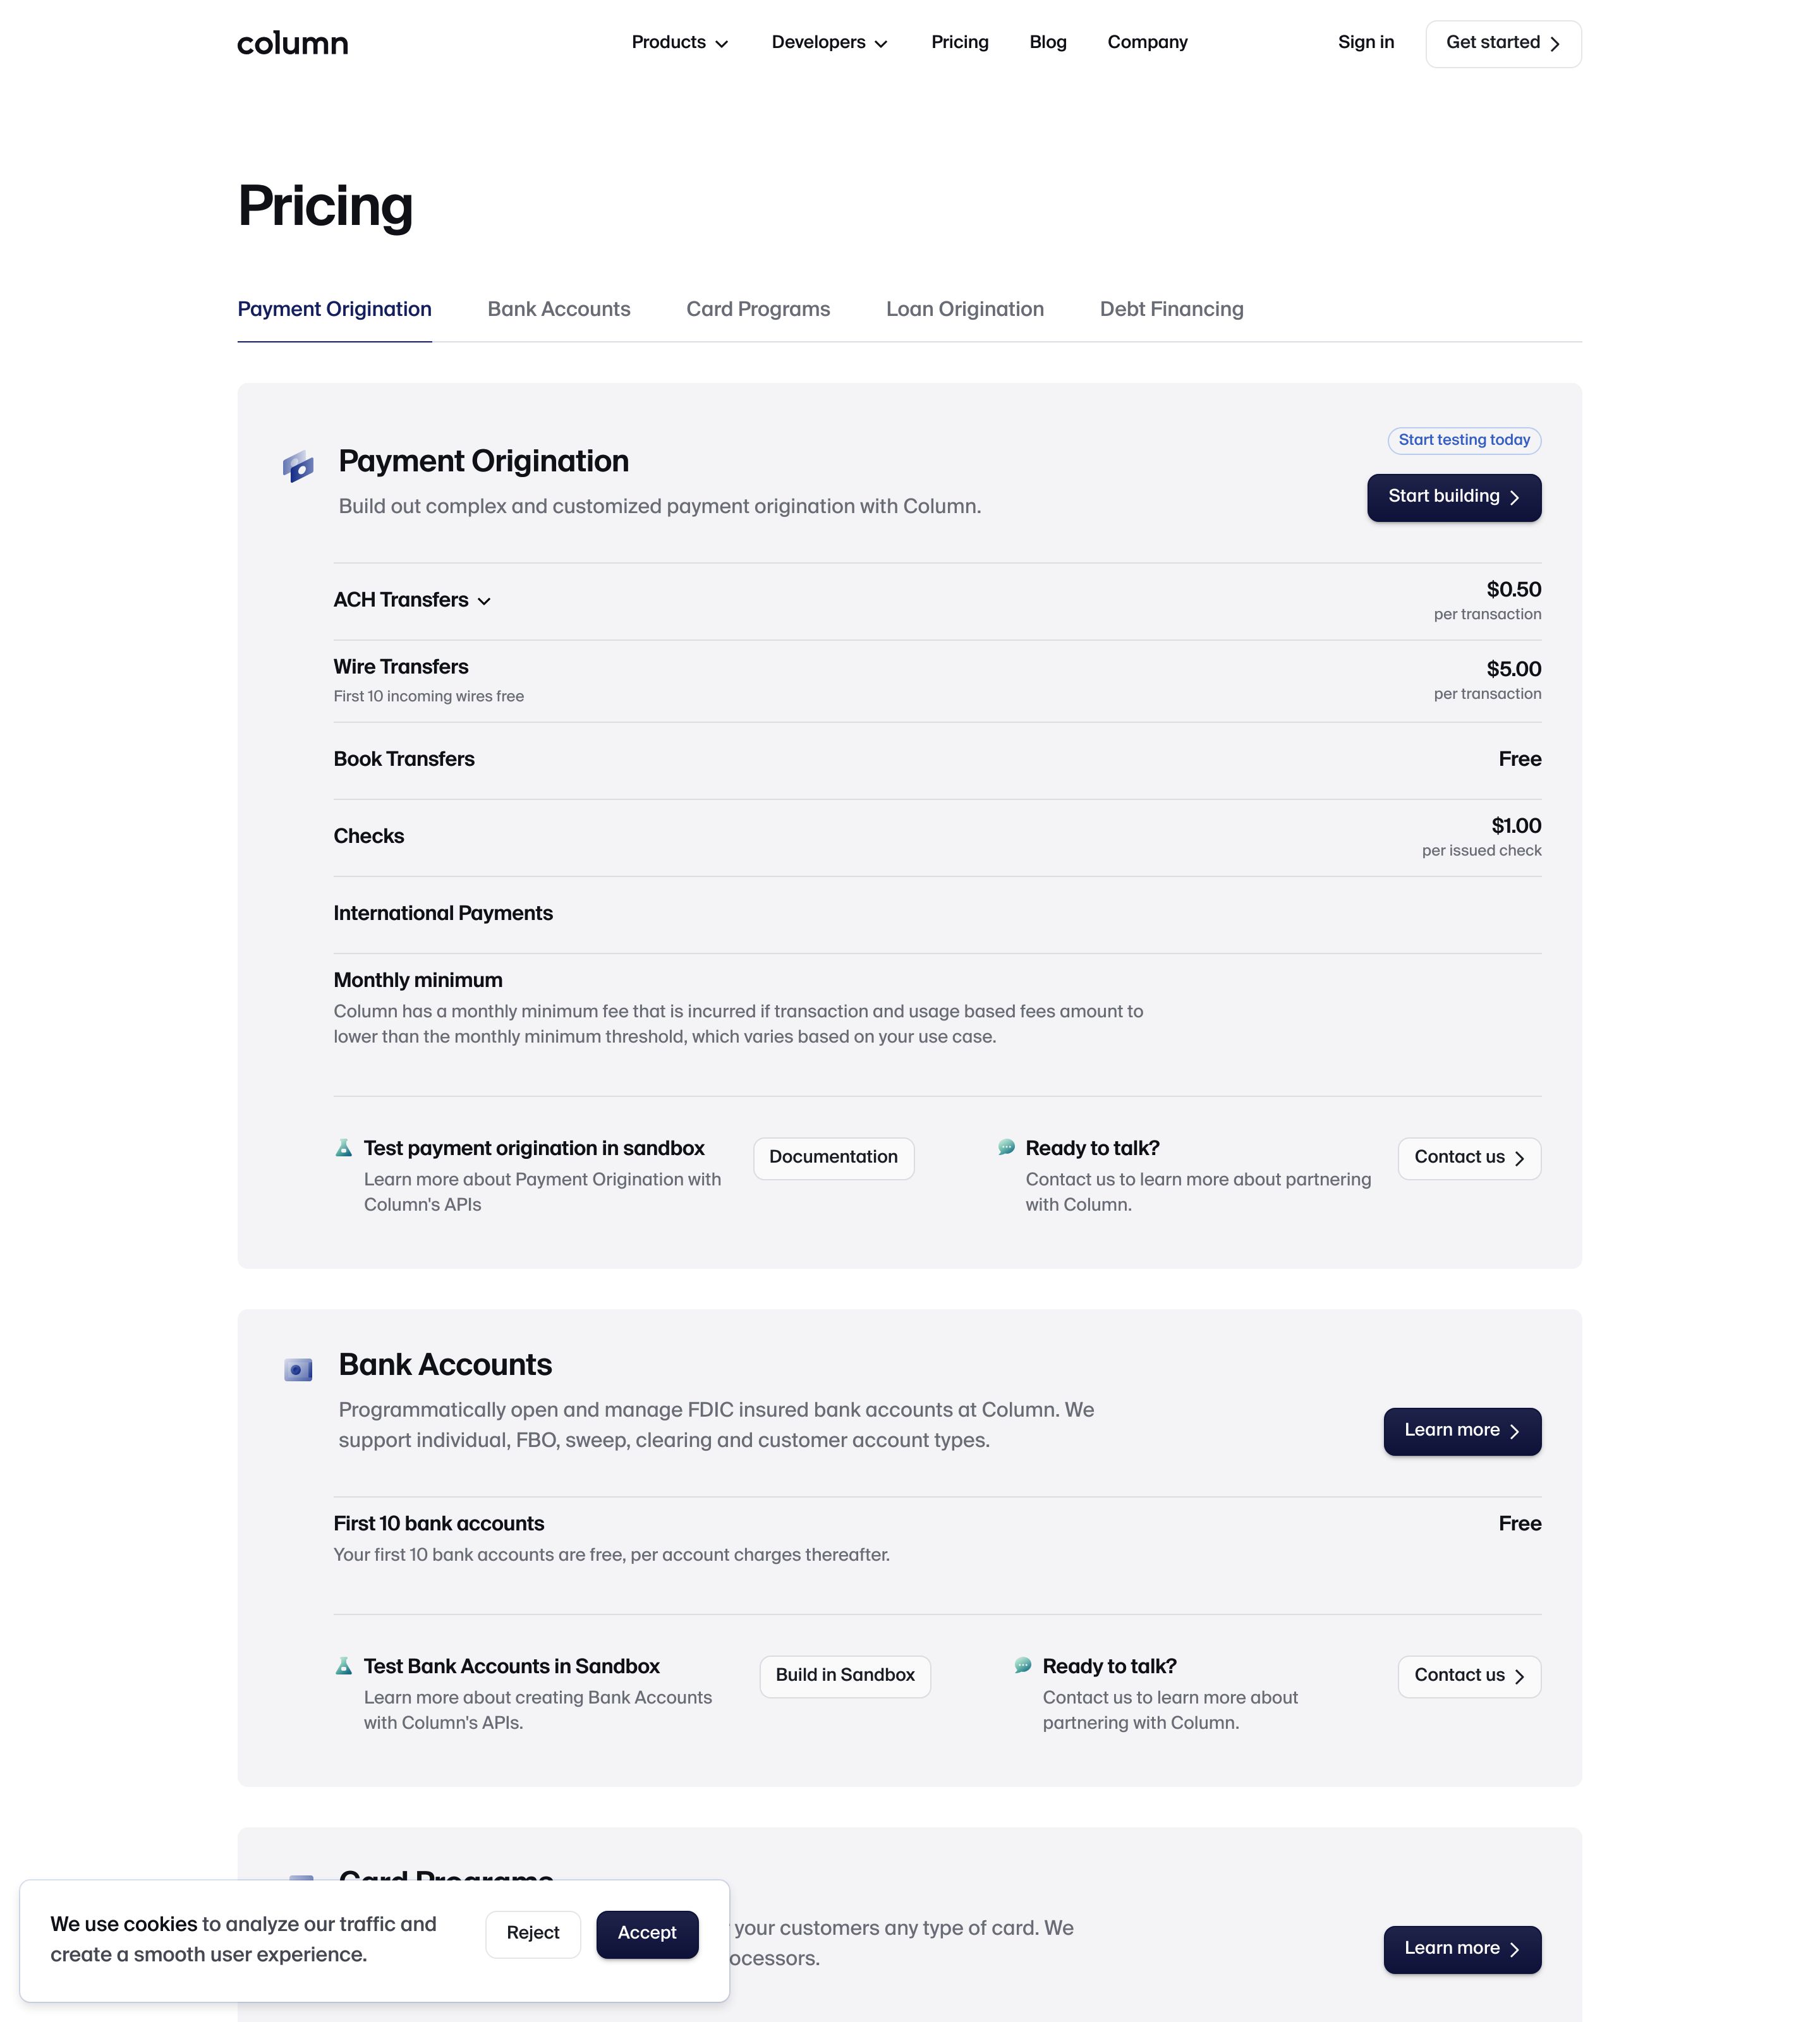
Task: Open the Developers dropdown menu
Action: pyautogui.click(x=829, y=42)
